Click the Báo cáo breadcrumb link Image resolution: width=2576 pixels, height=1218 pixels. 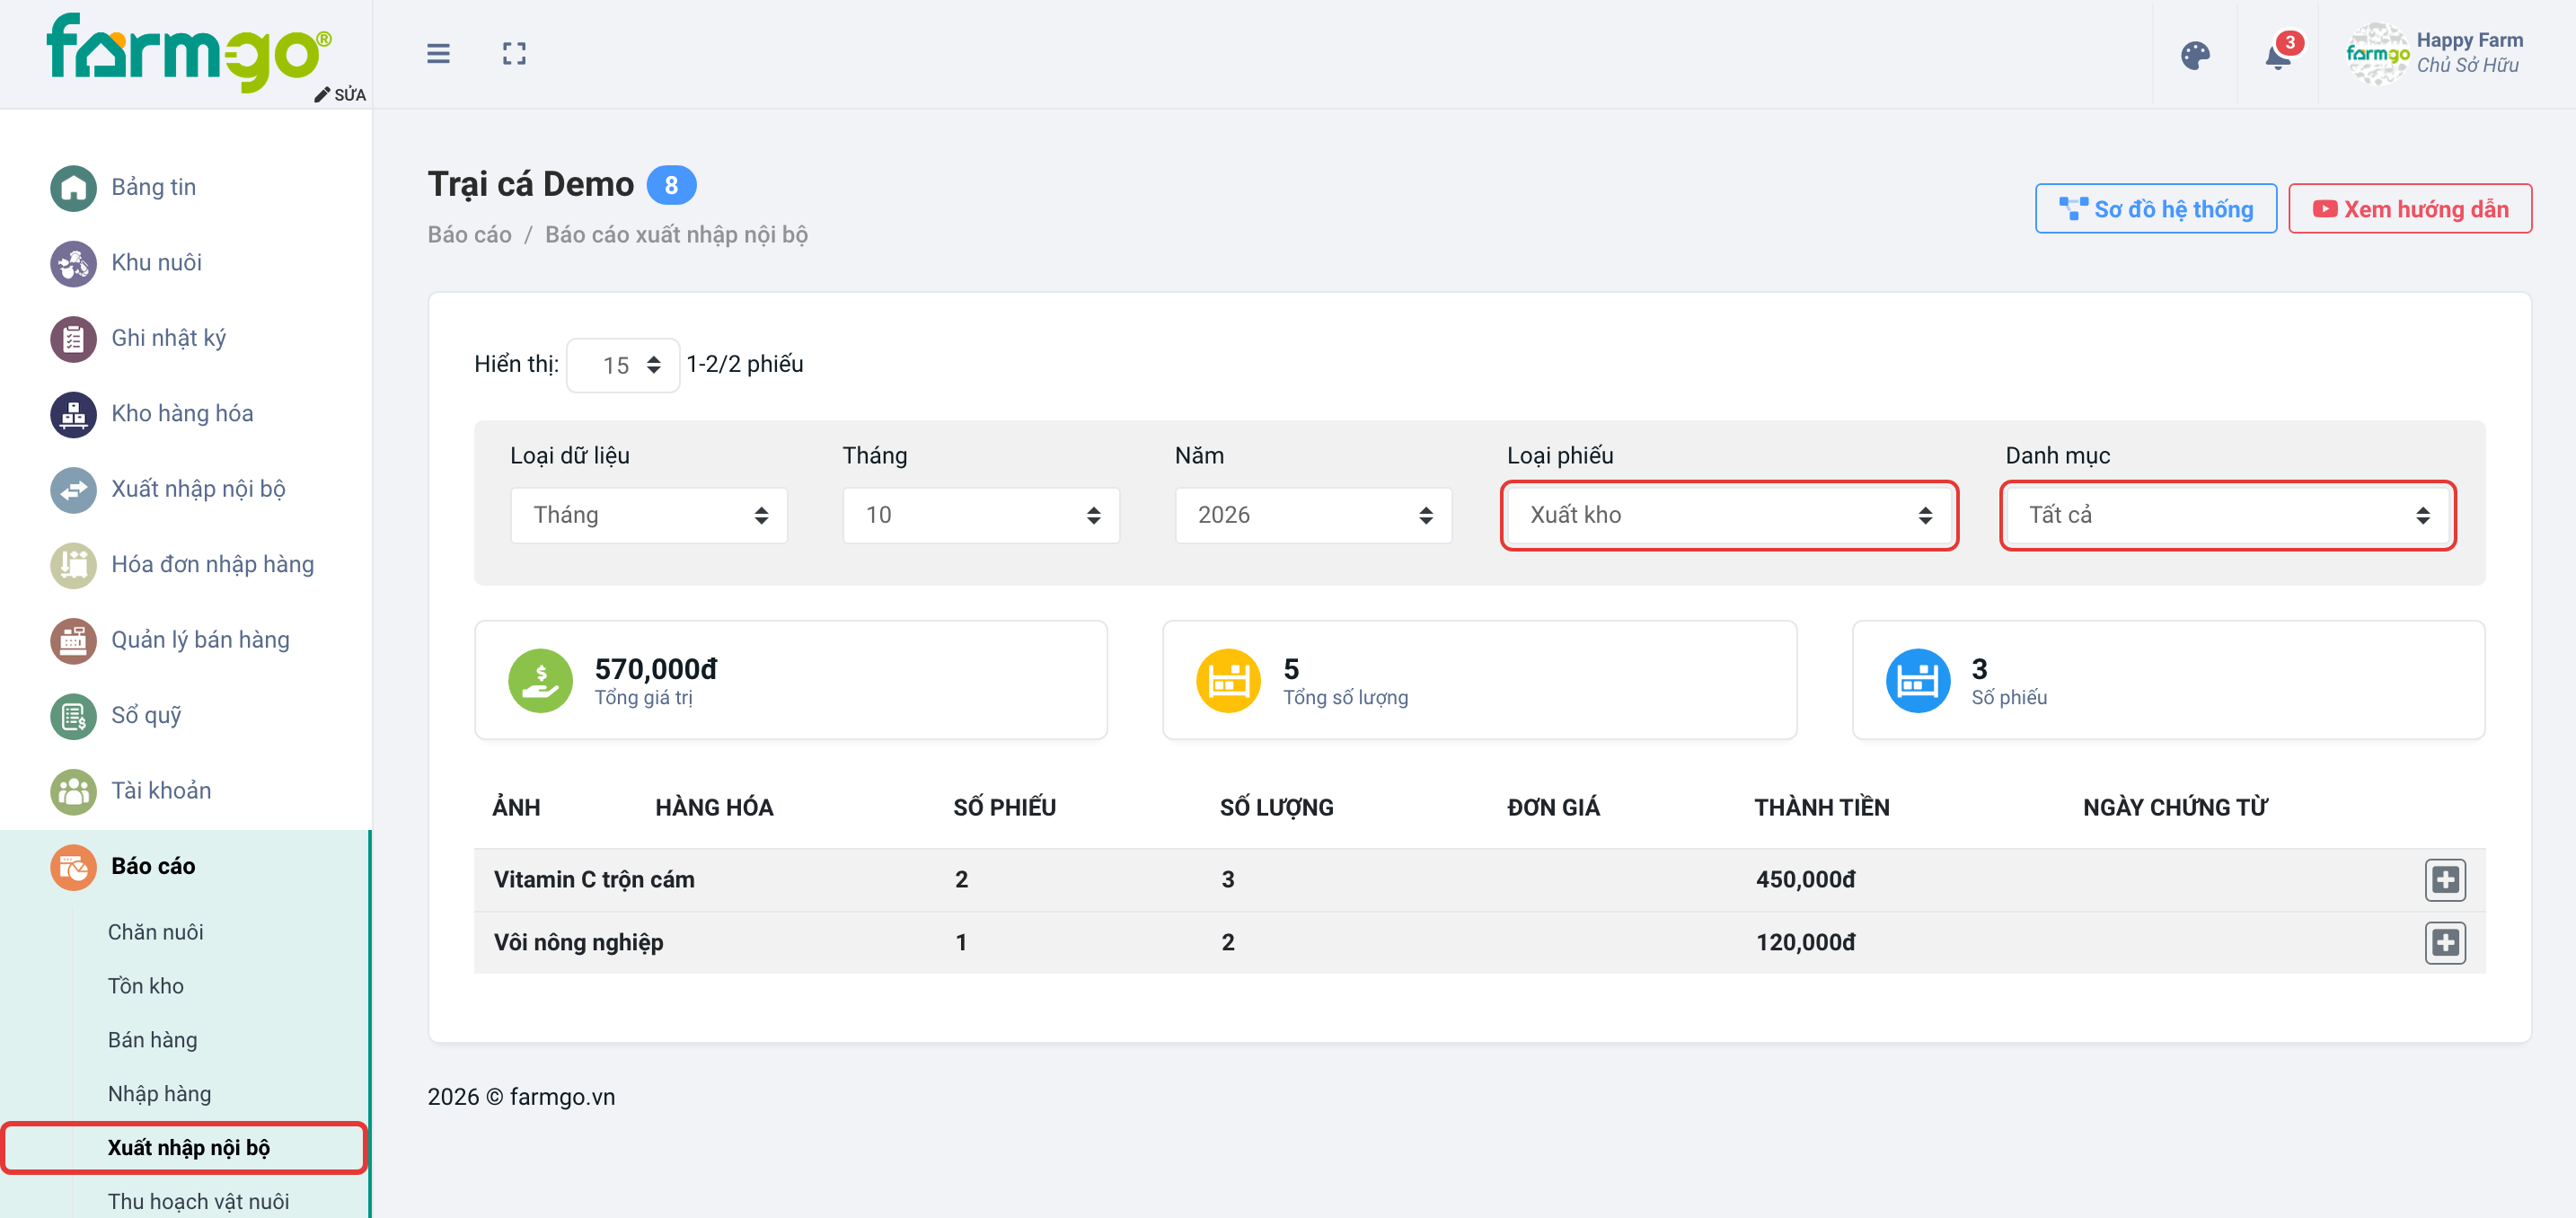point(469,235)
